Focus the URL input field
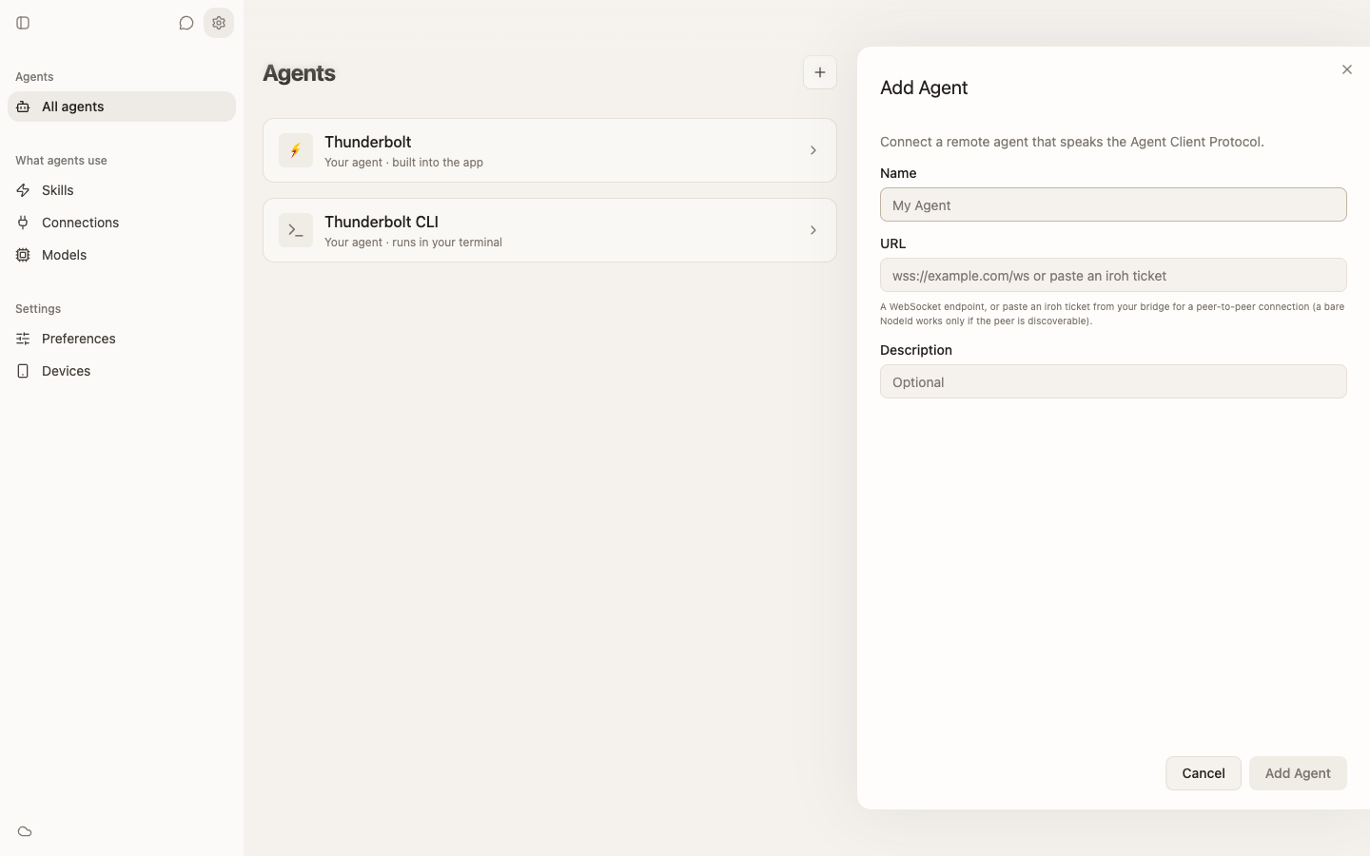This screenshot has width=1370, height=856. pyautogui.click(x=1113, y=275)
